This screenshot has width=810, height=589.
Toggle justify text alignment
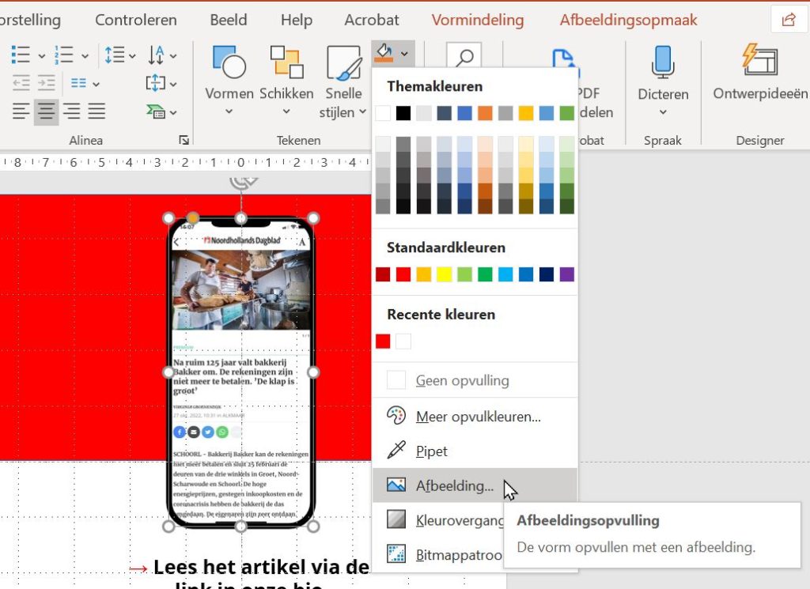[97, 111]
